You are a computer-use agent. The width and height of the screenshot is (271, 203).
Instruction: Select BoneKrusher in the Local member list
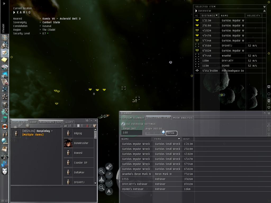click(x=79, y=143)
